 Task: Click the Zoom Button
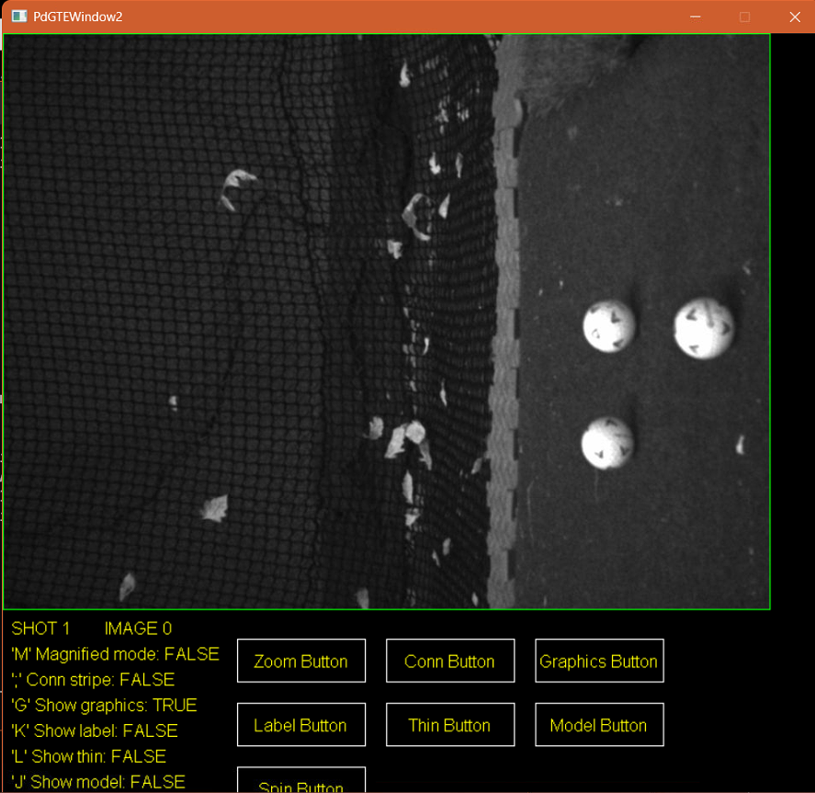pyautogui.click(x=301, y=661)
